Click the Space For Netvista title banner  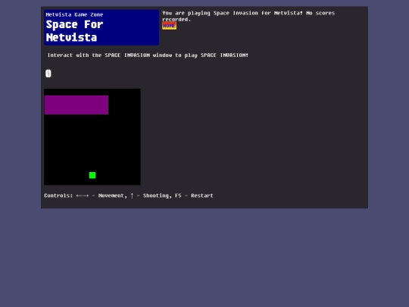pyautogui.click(x=101, y=28)
